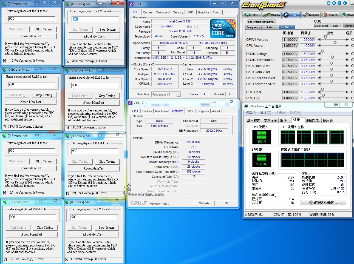Click the title icon of the 117.5% coverage MemTest window
The width and height of the screenshot is (354, 264).
(4, 4)
